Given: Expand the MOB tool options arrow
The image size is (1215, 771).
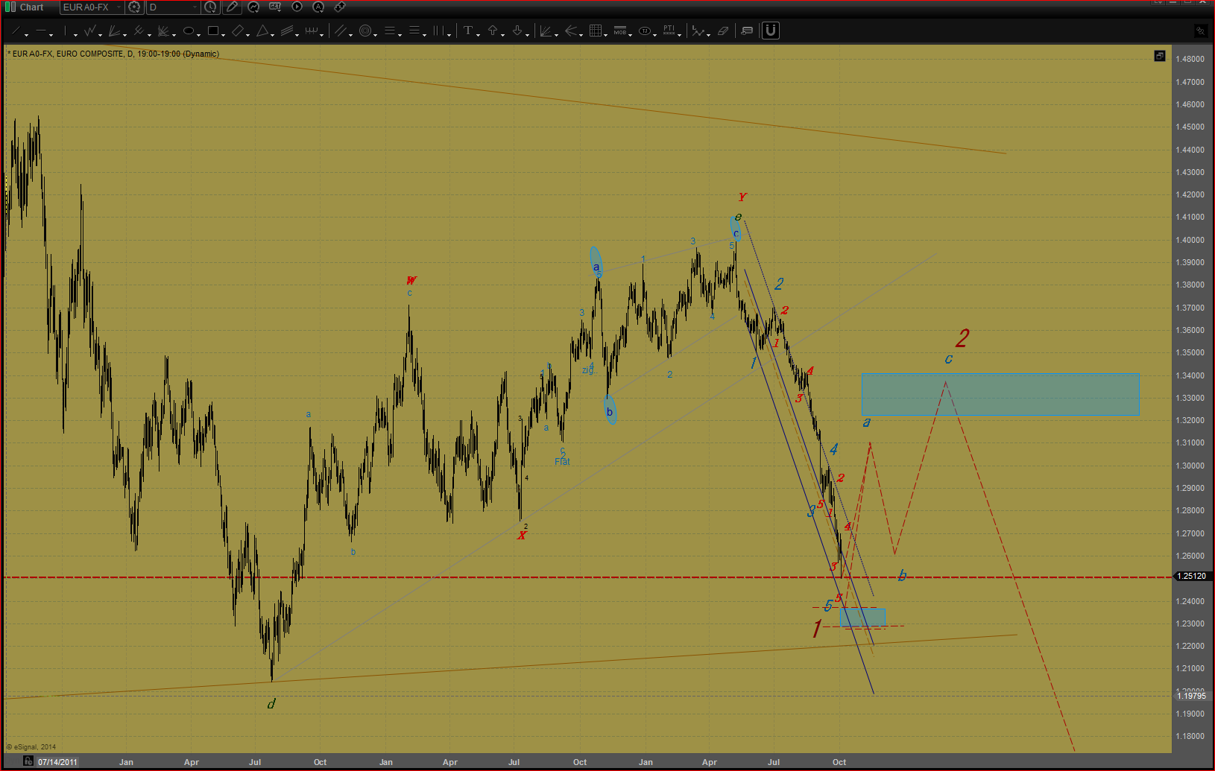Looking at the screenshot, I should [x=631, y=34].
